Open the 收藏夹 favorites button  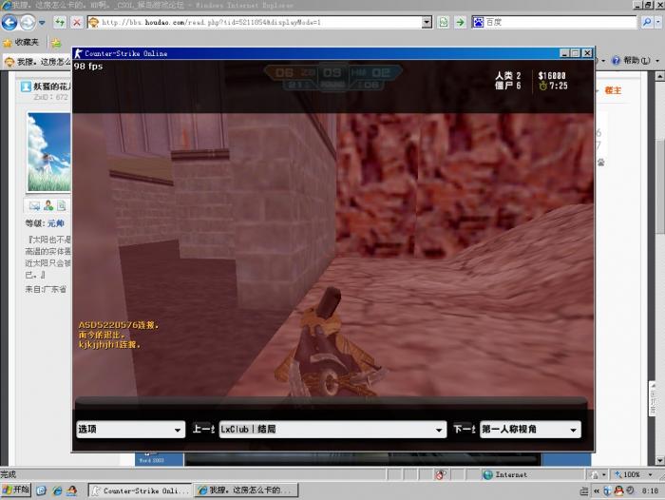click(x=21, y=42)
